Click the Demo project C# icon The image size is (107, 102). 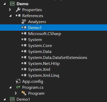(x=12, y=4)
